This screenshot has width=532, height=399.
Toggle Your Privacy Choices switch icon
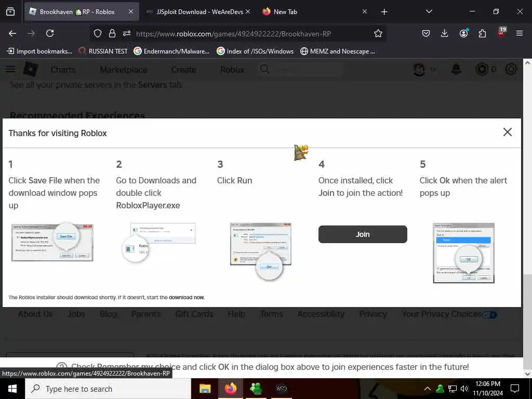(x=489, y=315)
